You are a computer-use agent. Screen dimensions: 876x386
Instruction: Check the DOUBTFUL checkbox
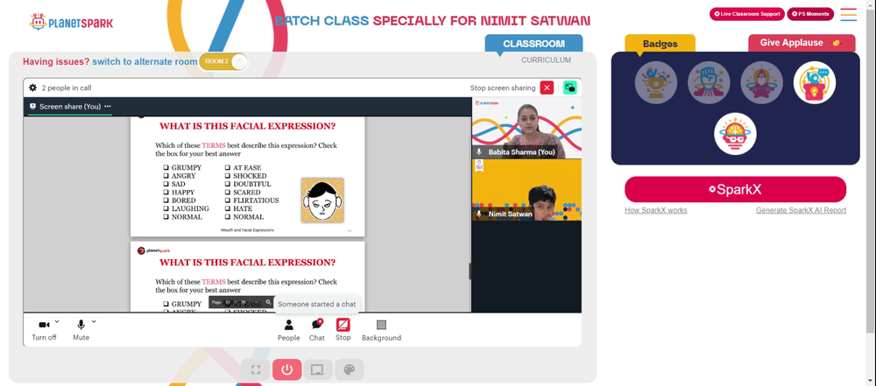click(228, 184)
